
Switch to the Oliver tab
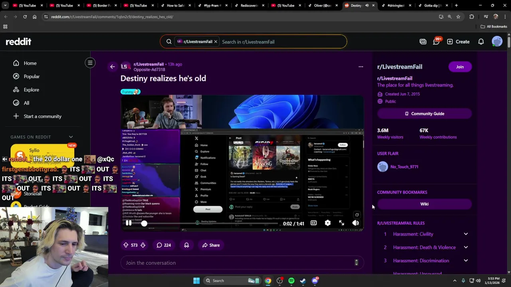(323, 6)
